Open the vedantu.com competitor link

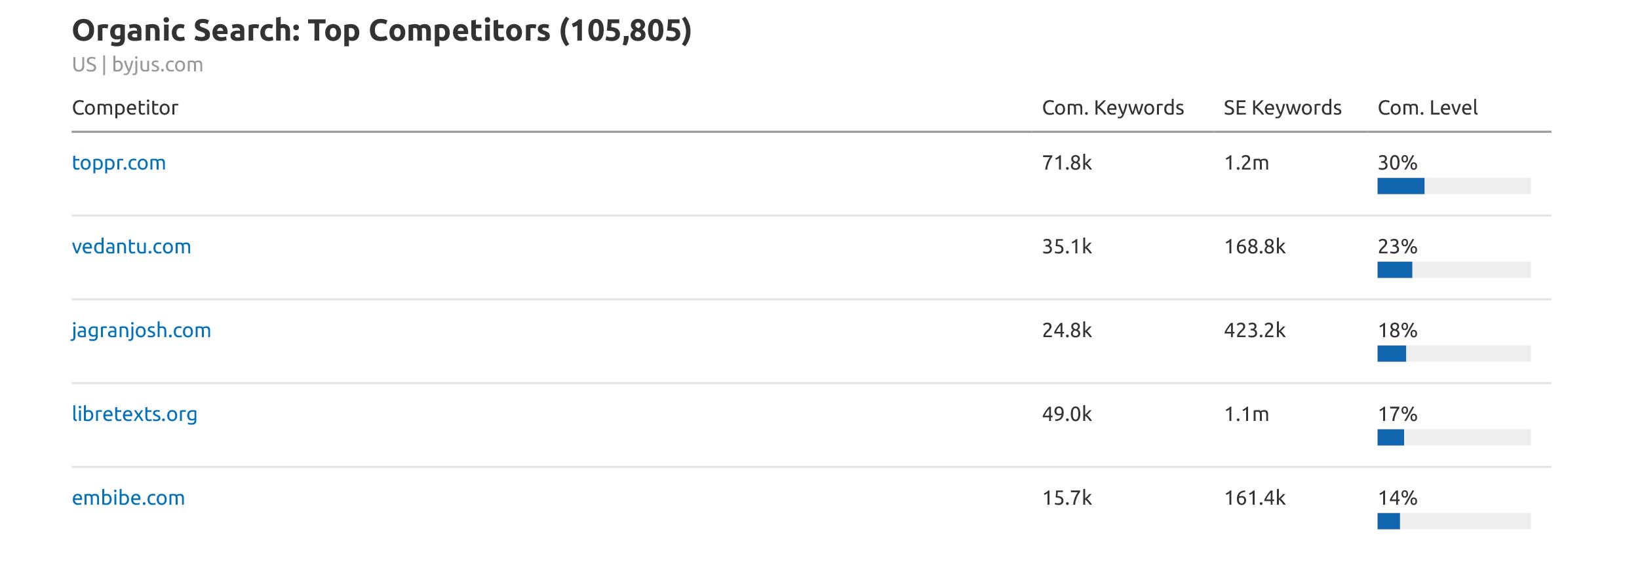[x=131, y=247]
